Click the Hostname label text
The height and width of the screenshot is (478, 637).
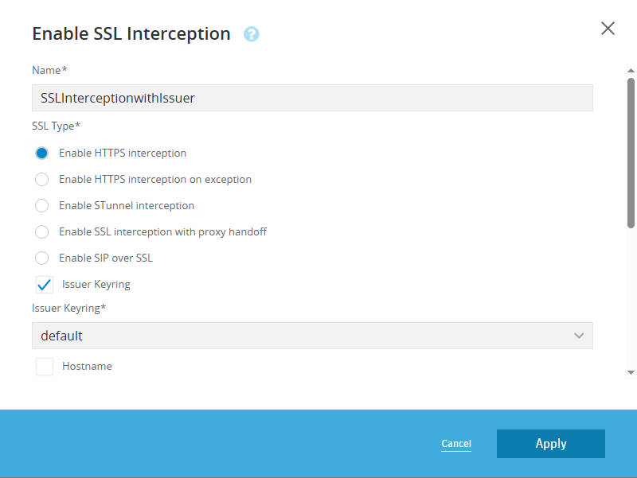[87, 366]
